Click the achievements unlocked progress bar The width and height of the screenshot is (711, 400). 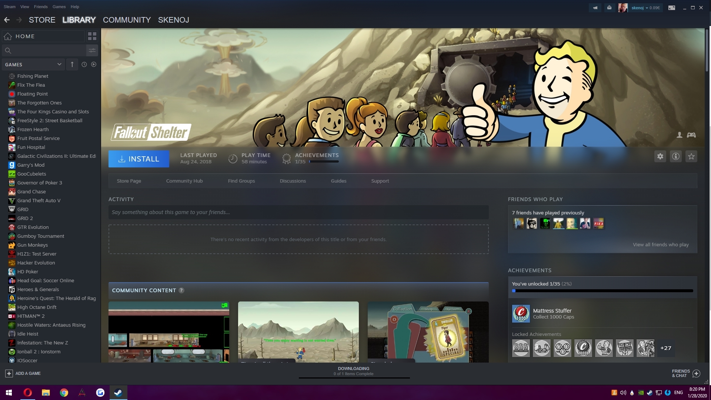(602, 291)
